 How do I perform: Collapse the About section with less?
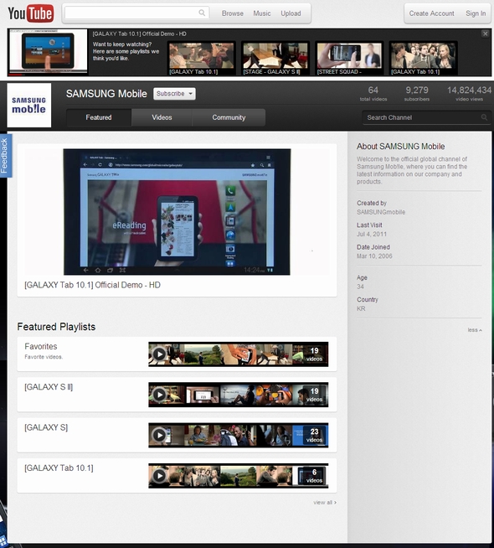click(475, 330)
